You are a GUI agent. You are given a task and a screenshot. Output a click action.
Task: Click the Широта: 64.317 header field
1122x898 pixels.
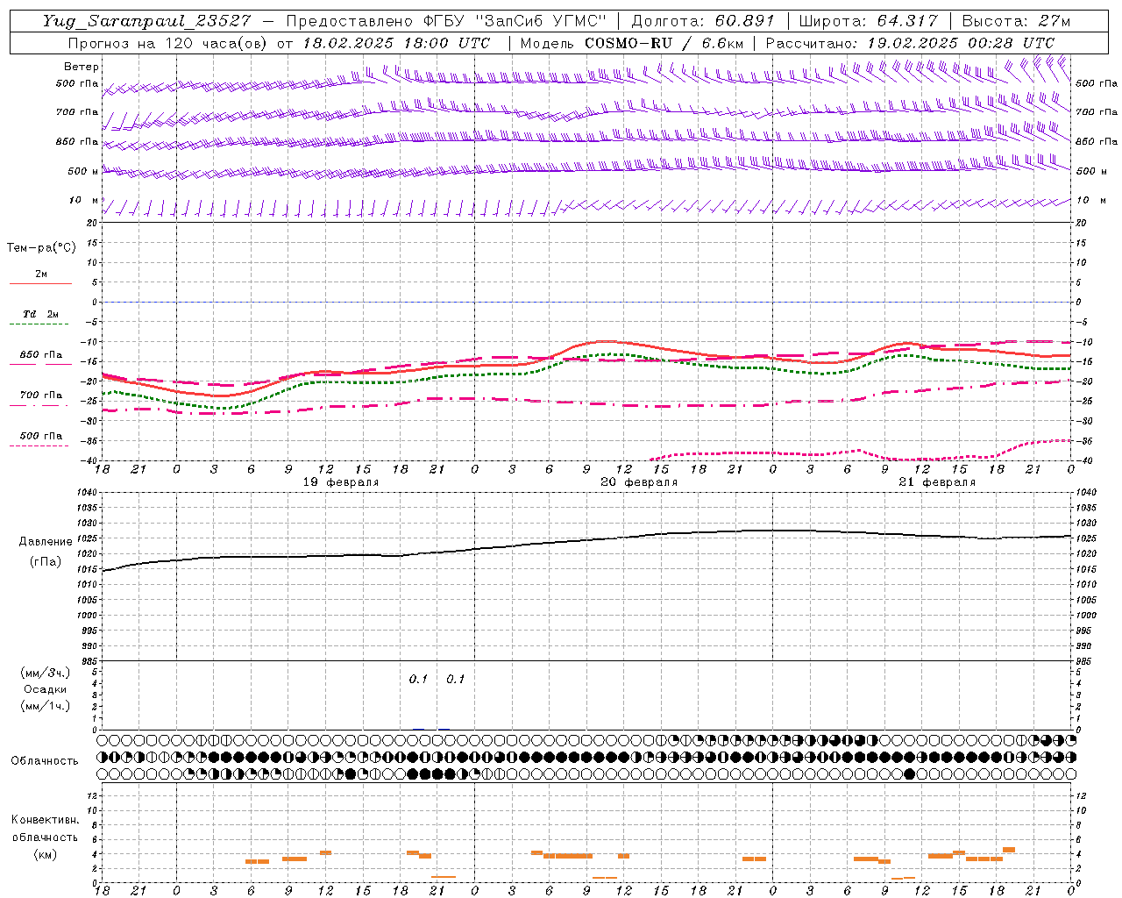point(869,21)
